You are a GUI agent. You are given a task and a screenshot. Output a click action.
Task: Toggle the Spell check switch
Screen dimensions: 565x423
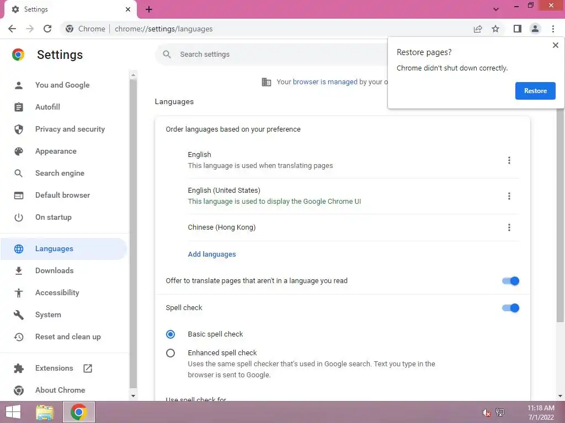[x=510, y=308]
